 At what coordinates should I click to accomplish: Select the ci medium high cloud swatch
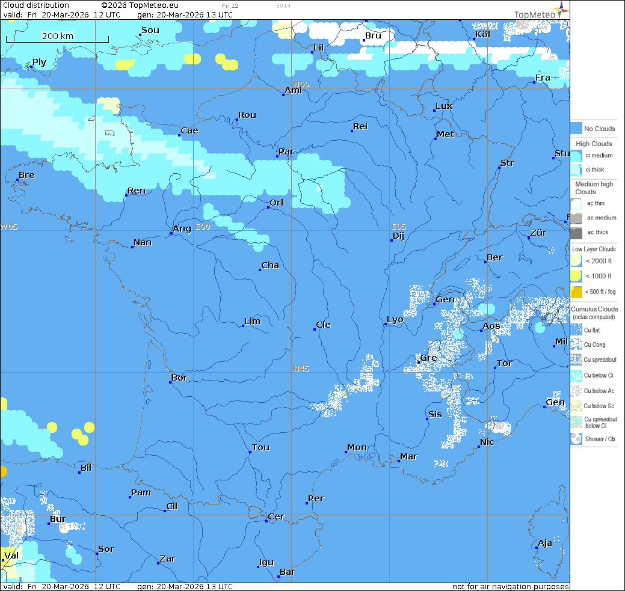coord(576,155)
